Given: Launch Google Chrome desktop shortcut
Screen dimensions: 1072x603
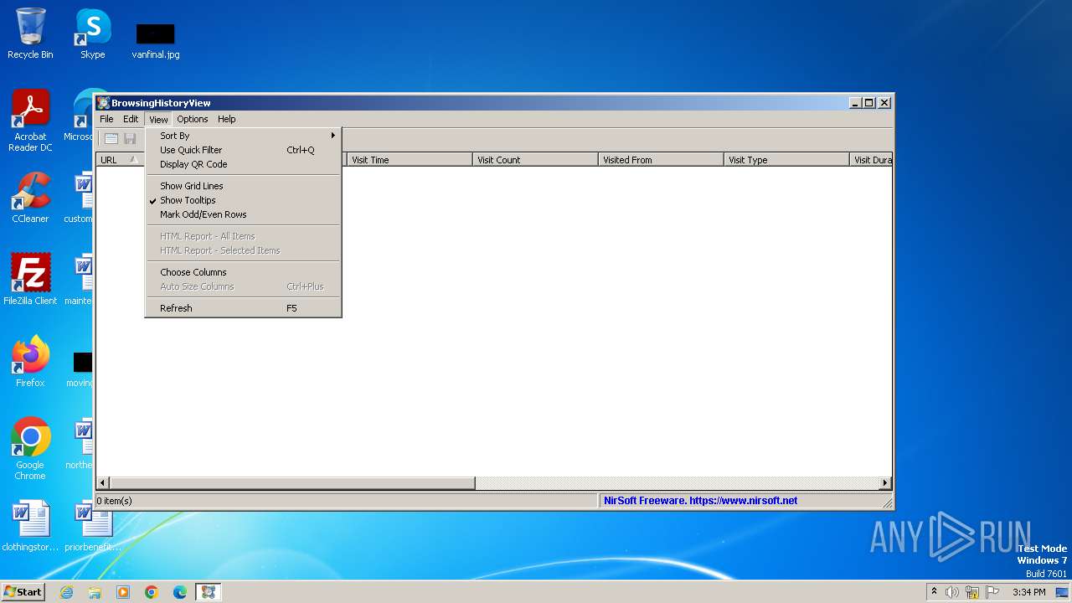Looking at the screenshot, I should click(x=30, y=449).
